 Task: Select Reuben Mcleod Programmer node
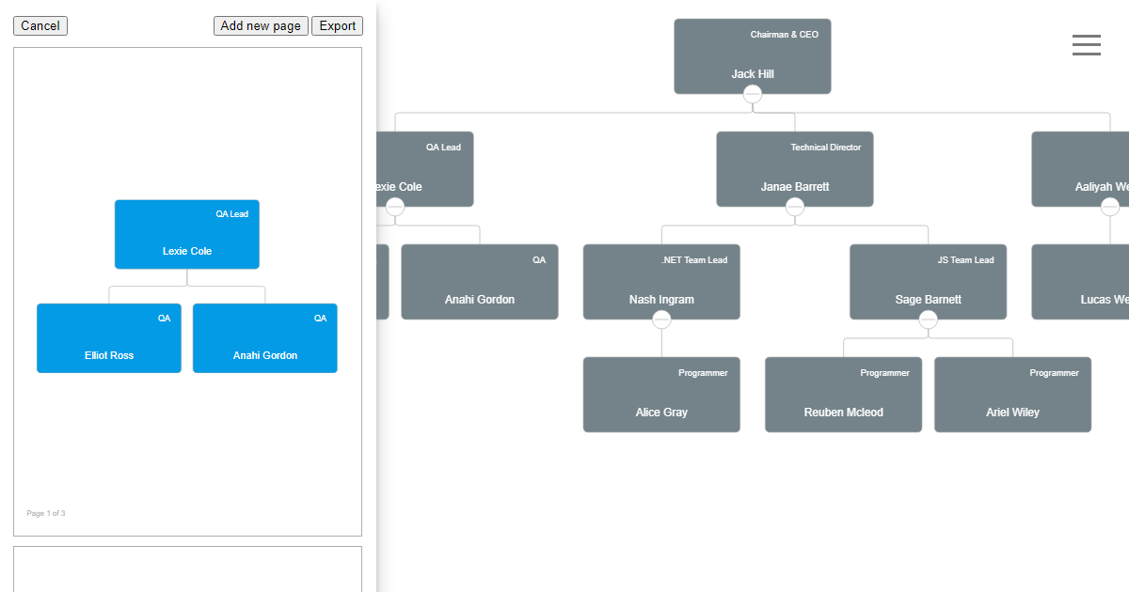tap(844, 395)
